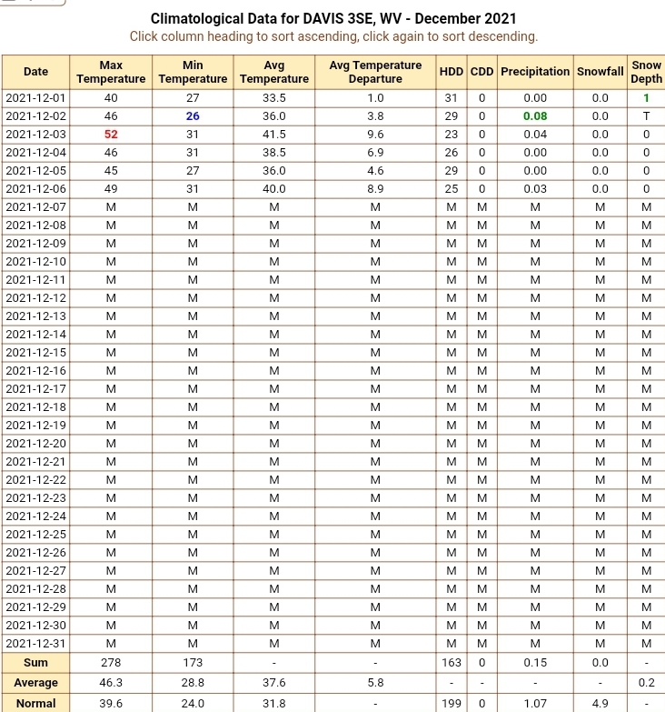This screenshot has width=665, height=712.
Task: Select the 2021-12-06 date cell
Action: point(35,189)
